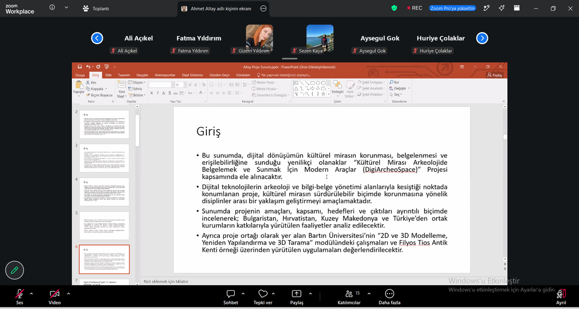This screenshot has height=309, width=579.
Task: Click the calendar-like icon in Zoom title bar
Action: 517,8
